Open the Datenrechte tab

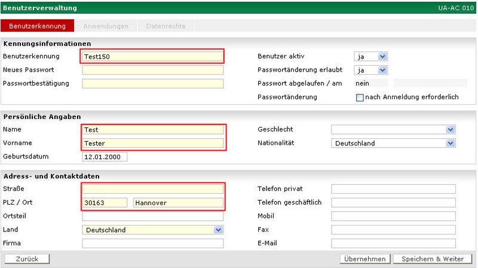click(166, 26)
